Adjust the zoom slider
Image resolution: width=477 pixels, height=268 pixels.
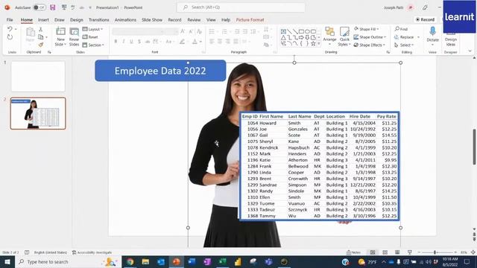(435, 252)
